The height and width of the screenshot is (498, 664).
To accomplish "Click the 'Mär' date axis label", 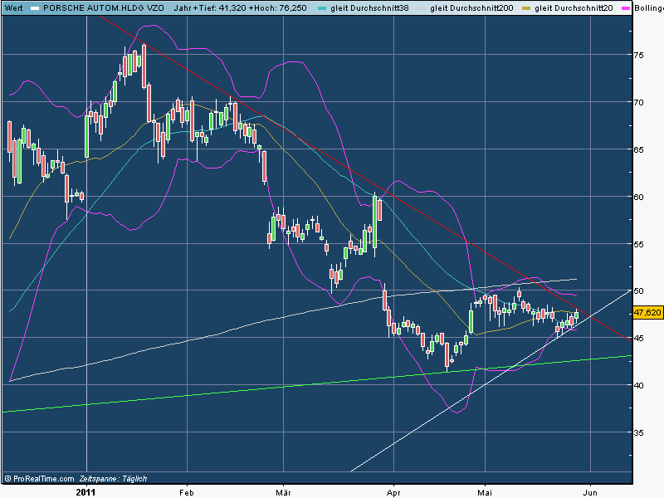I will coord(283,492).
